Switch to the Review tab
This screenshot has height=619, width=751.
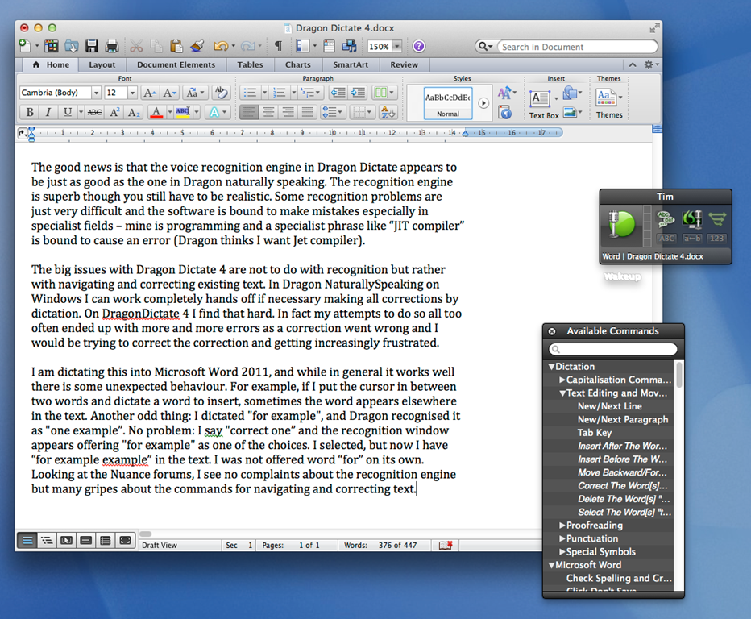coord(404,64)
